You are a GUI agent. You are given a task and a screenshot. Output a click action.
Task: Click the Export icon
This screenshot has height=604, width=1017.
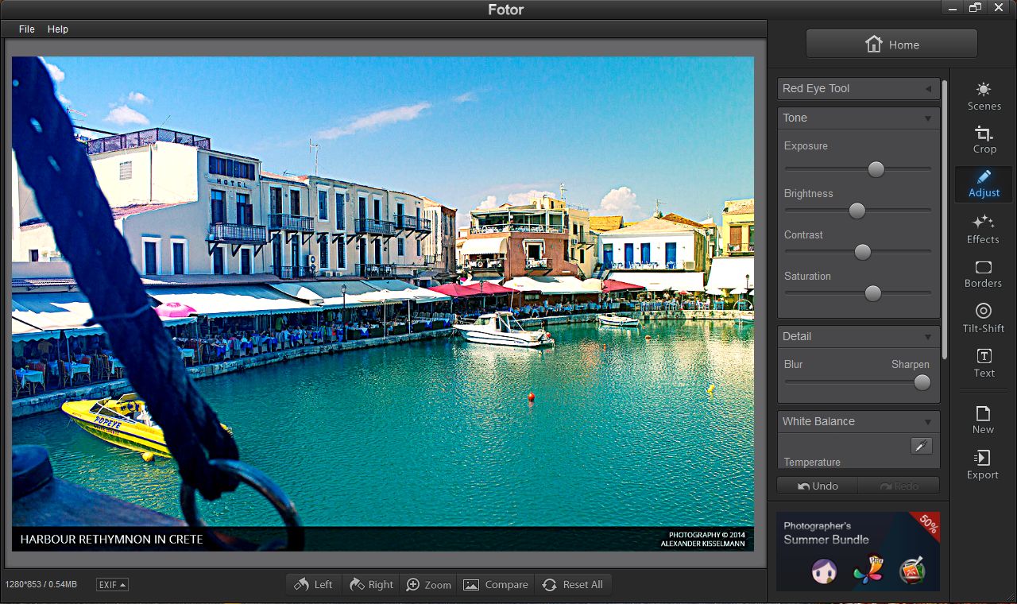(983, 465)
